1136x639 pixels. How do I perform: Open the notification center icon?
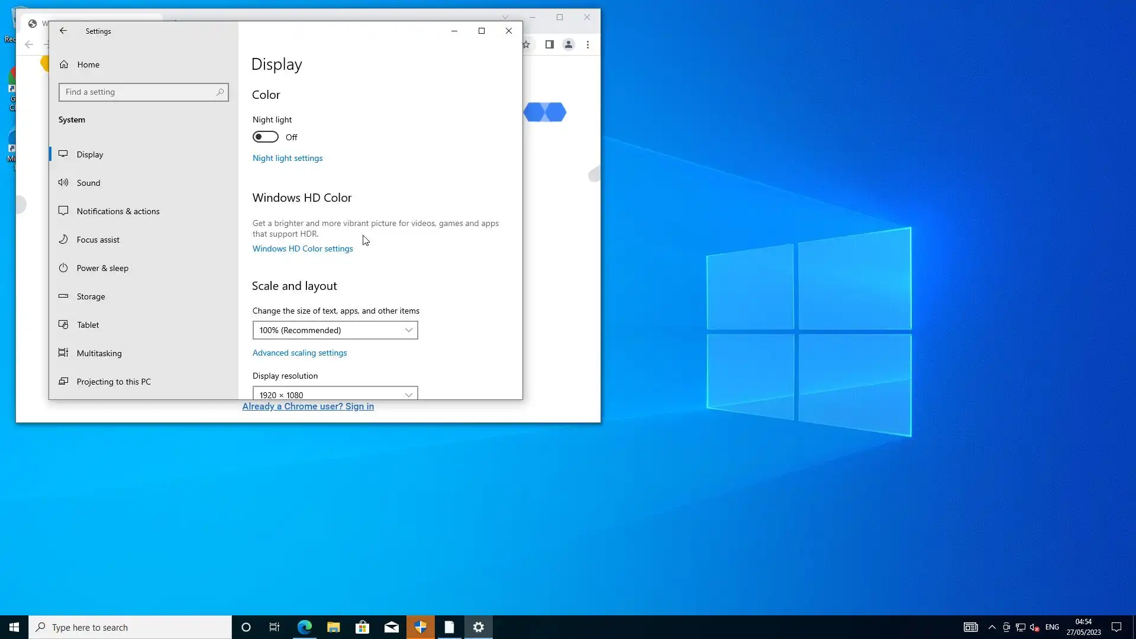(1116, 627)
